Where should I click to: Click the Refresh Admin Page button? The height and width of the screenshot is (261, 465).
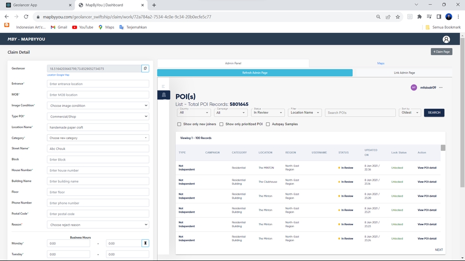[255, 73]
